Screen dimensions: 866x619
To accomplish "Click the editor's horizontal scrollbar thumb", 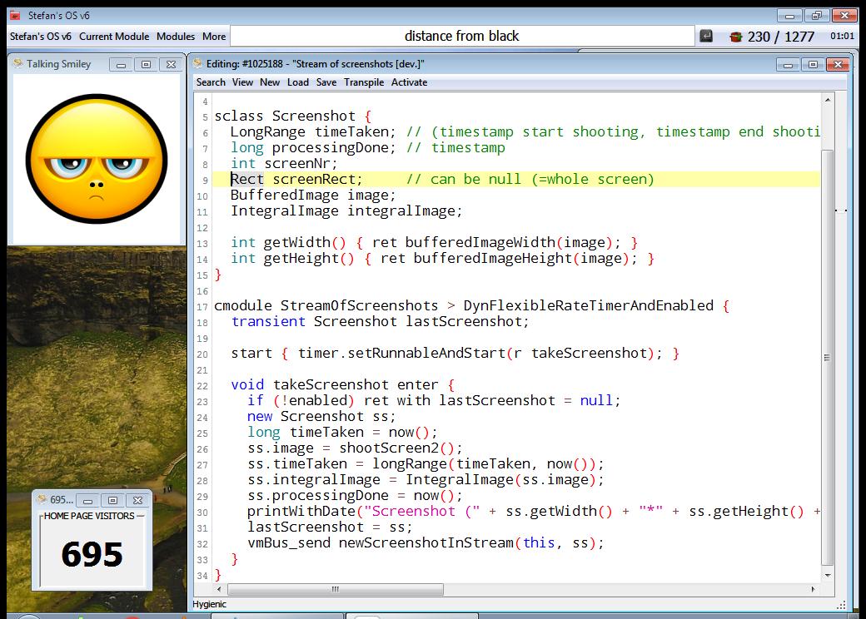I will click(x=335, y=589).
